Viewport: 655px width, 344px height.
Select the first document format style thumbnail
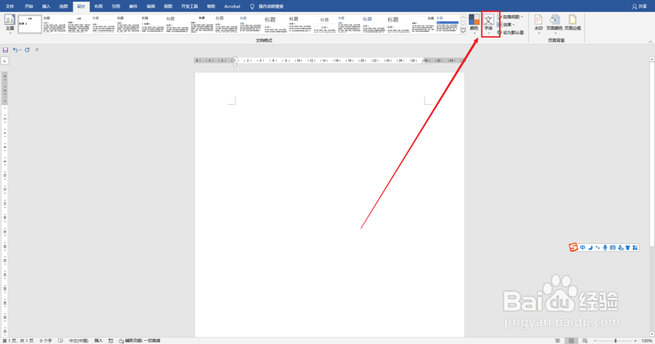(x=29, y=24)
